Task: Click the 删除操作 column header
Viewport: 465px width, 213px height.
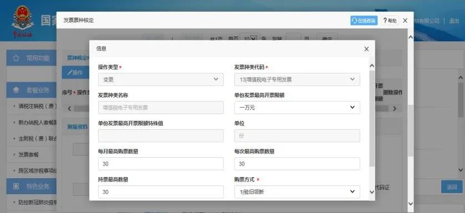Action: [392, 93]
